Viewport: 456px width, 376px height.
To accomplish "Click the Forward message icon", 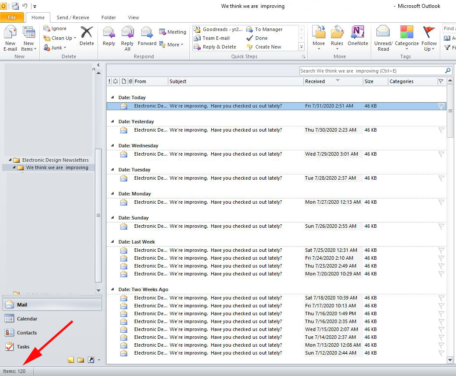I will 147,34.
